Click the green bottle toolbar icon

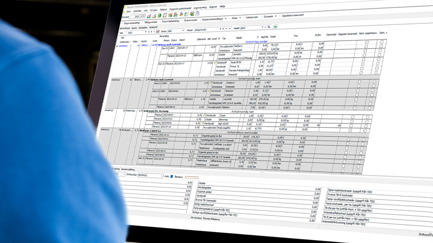click(186, 14)
